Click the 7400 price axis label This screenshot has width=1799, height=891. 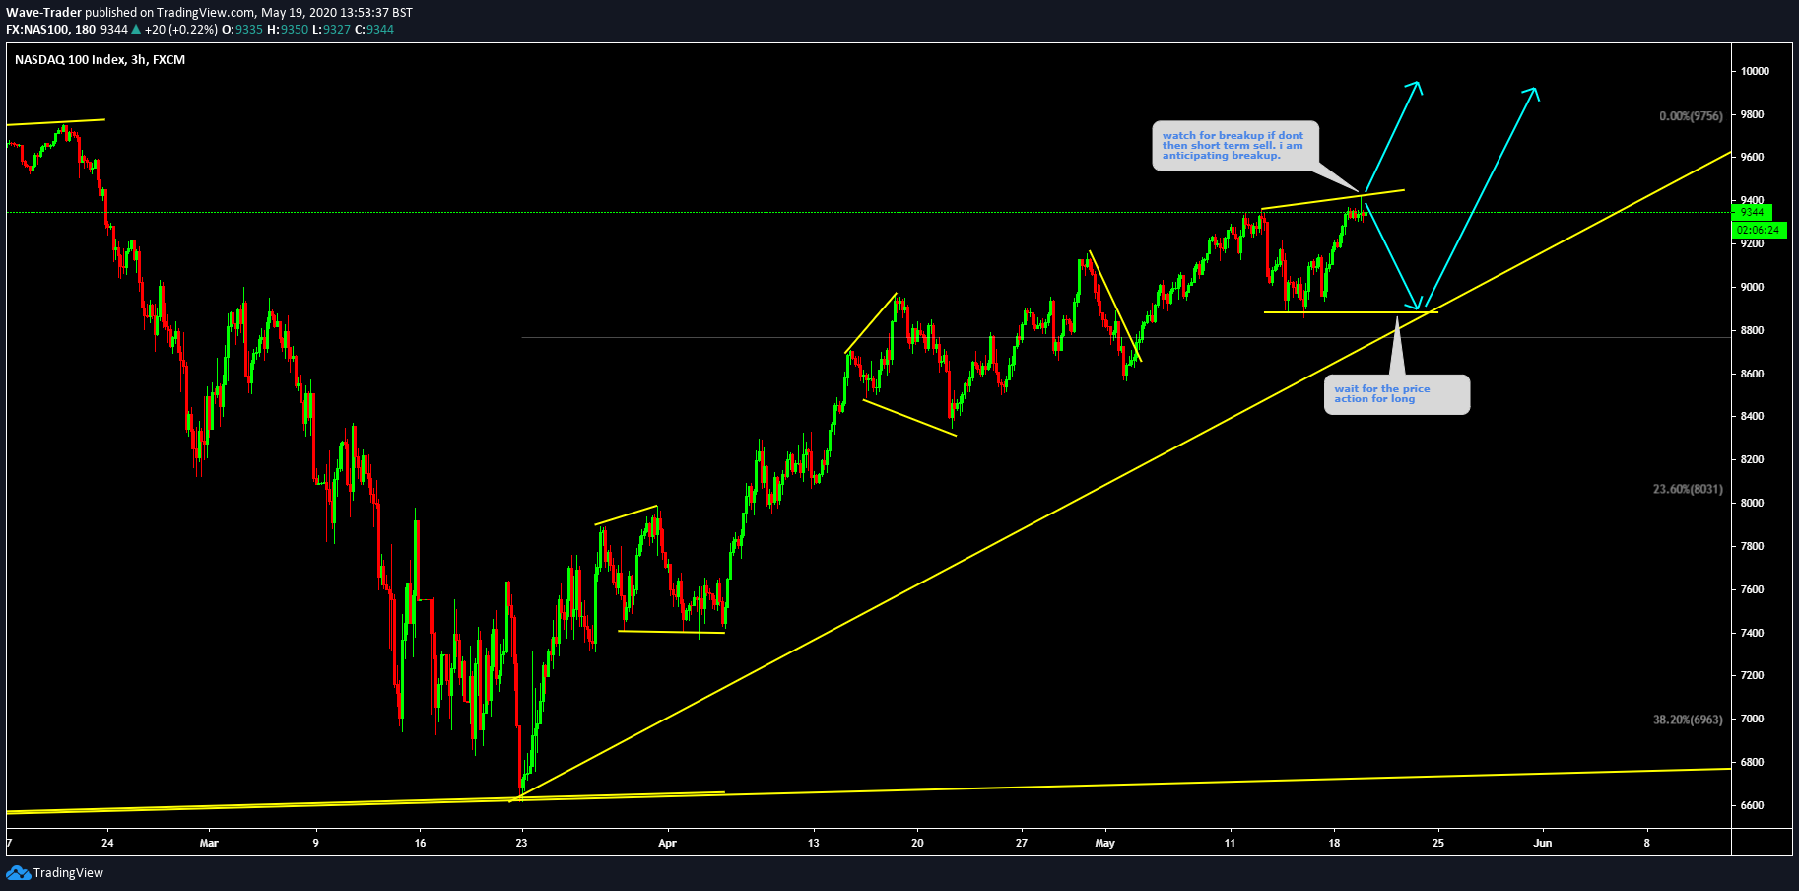[1752, 633]
